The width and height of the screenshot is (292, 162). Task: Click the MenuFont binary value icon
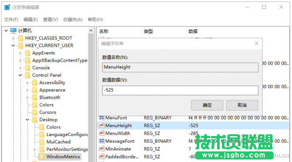pyautogui.click(x=101, y=118)
